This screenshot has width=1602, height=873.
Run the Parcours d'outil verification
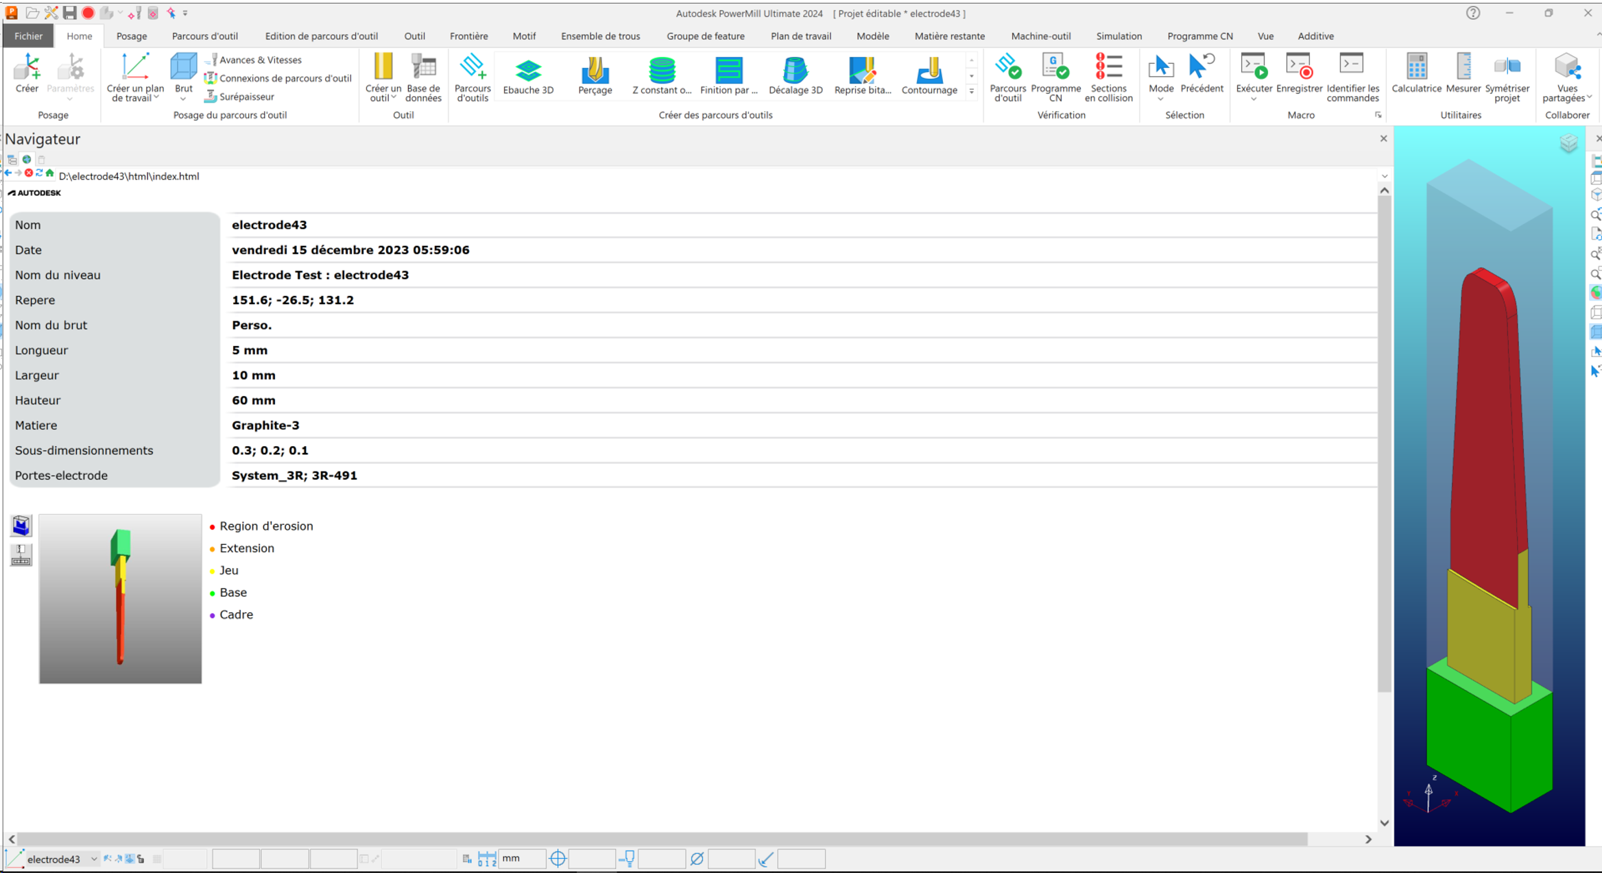point(1007,77)
